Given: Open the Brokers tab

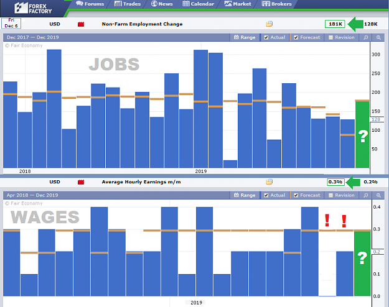Looking at the screenshot, I should tap(277, 4).
